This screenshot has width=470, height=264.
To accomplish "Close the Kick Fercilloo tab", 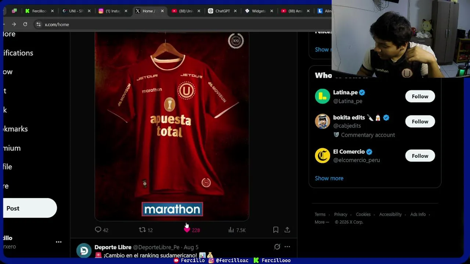I will 52,11.
